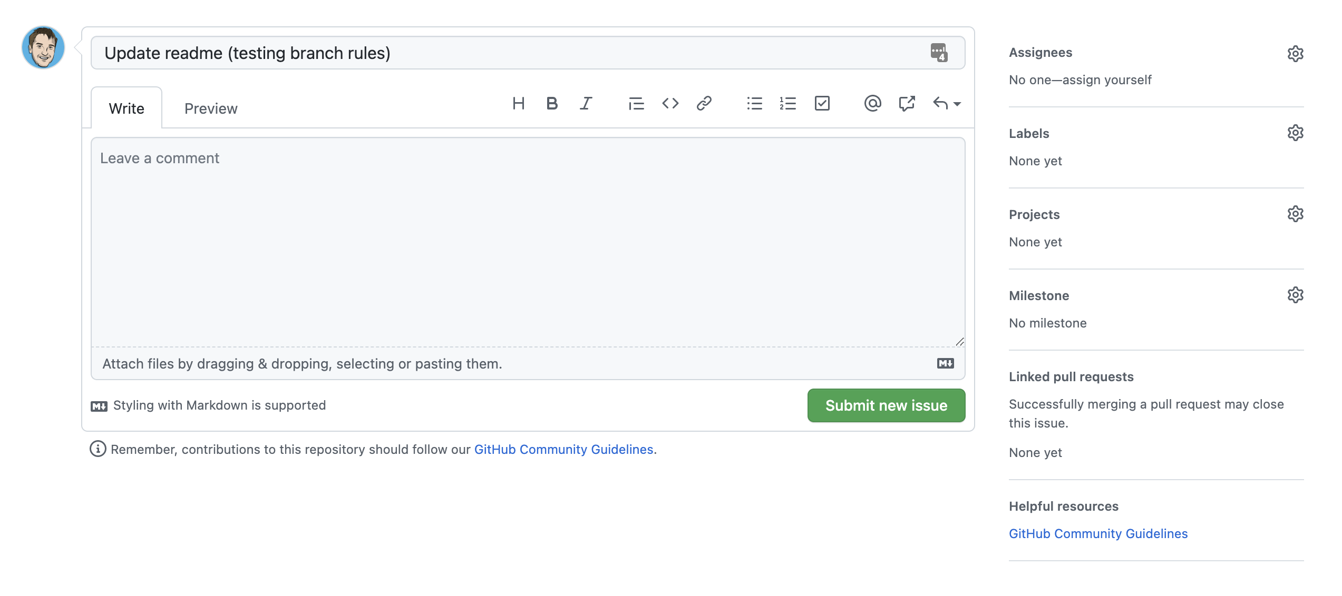Insert a quote block
Image resolution: width=1342 pixels, height=596 pixels.
[636, 104]
